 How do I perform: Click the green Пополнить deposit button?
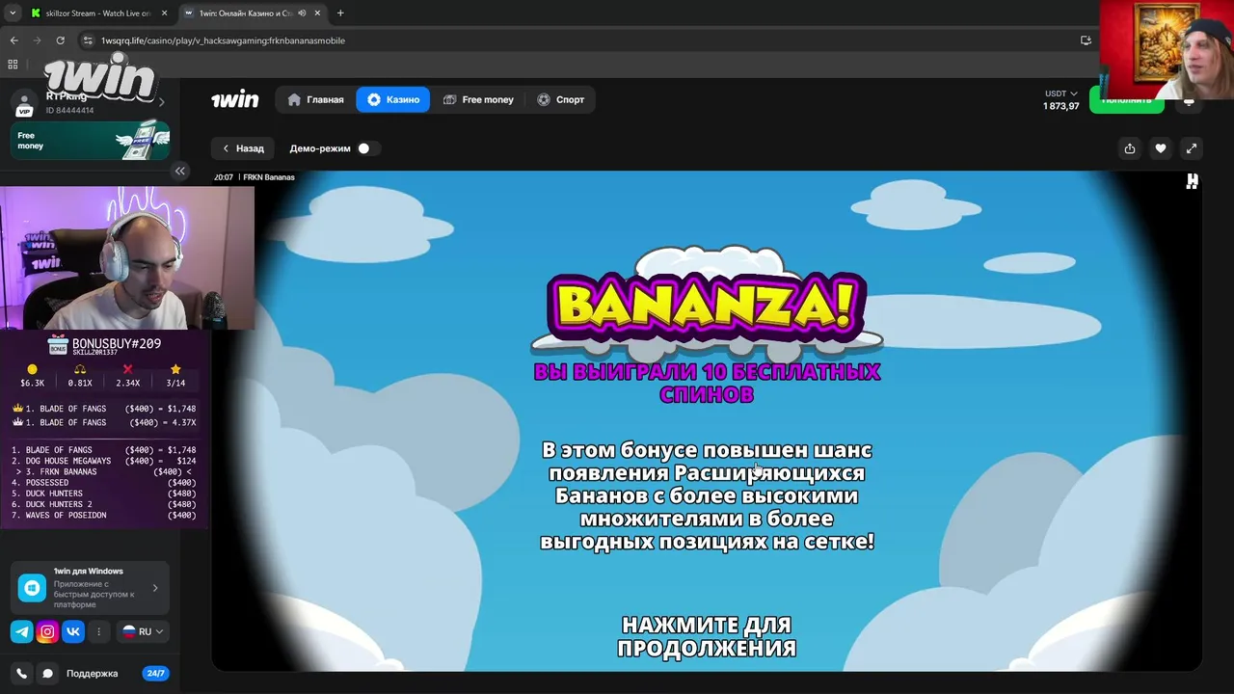click(1127, 100)
